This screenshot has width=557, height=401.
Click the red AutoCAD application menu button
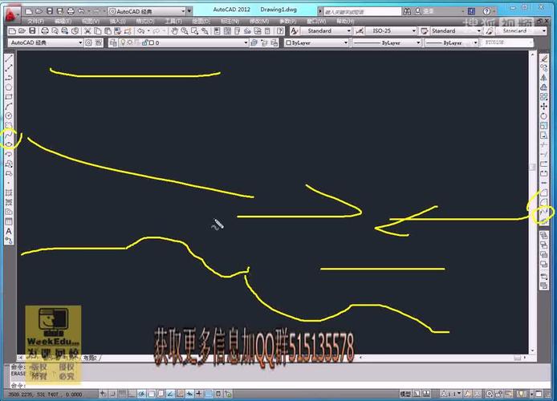[12, 14]
